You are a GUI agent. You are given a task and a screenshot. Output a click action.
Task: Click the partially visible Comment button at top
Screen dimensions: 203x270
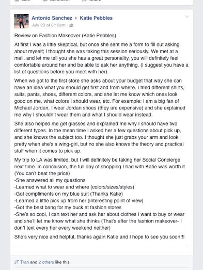56,1
